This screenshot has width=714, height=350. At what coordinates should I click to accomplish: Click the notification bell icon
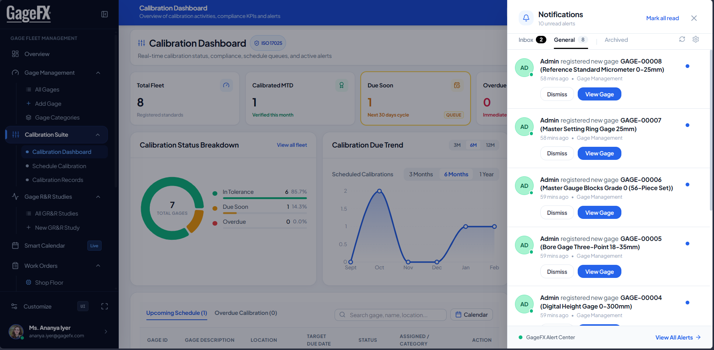pyautogui.click(x=526, y=18)
